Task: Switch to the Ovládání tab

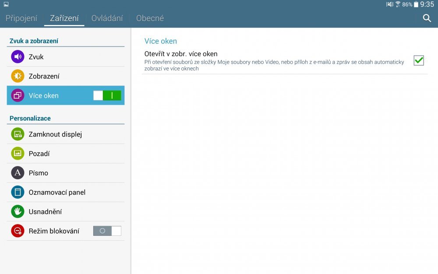Action: pyautogui.click(x=107, y=18)
